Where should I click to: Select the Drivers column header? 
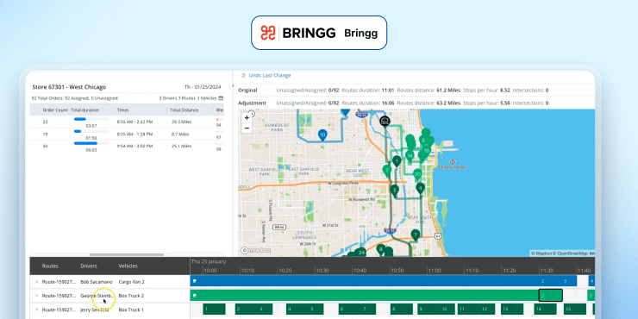pos(89,266)
